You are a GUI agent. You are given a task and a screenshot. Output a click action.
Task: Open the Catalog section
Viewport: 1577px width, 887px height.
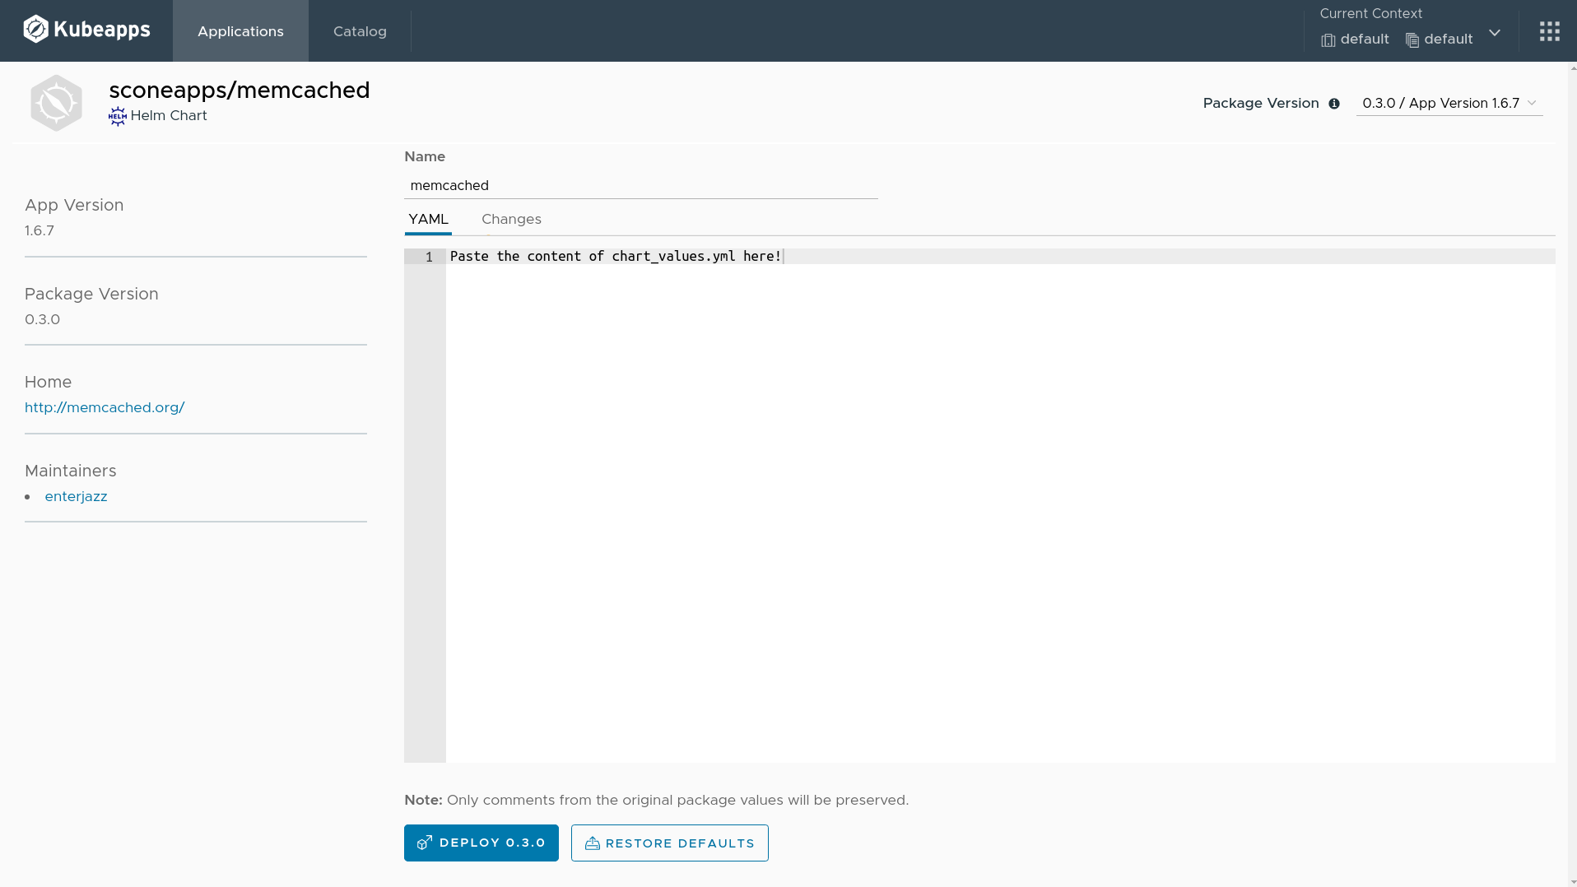[x=360, y=31]
